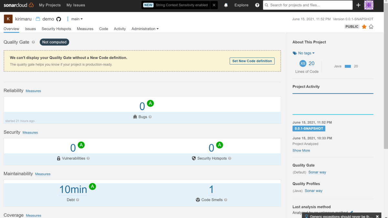
Task: Open the Measures tab in navigation
Action: [85, 29]
